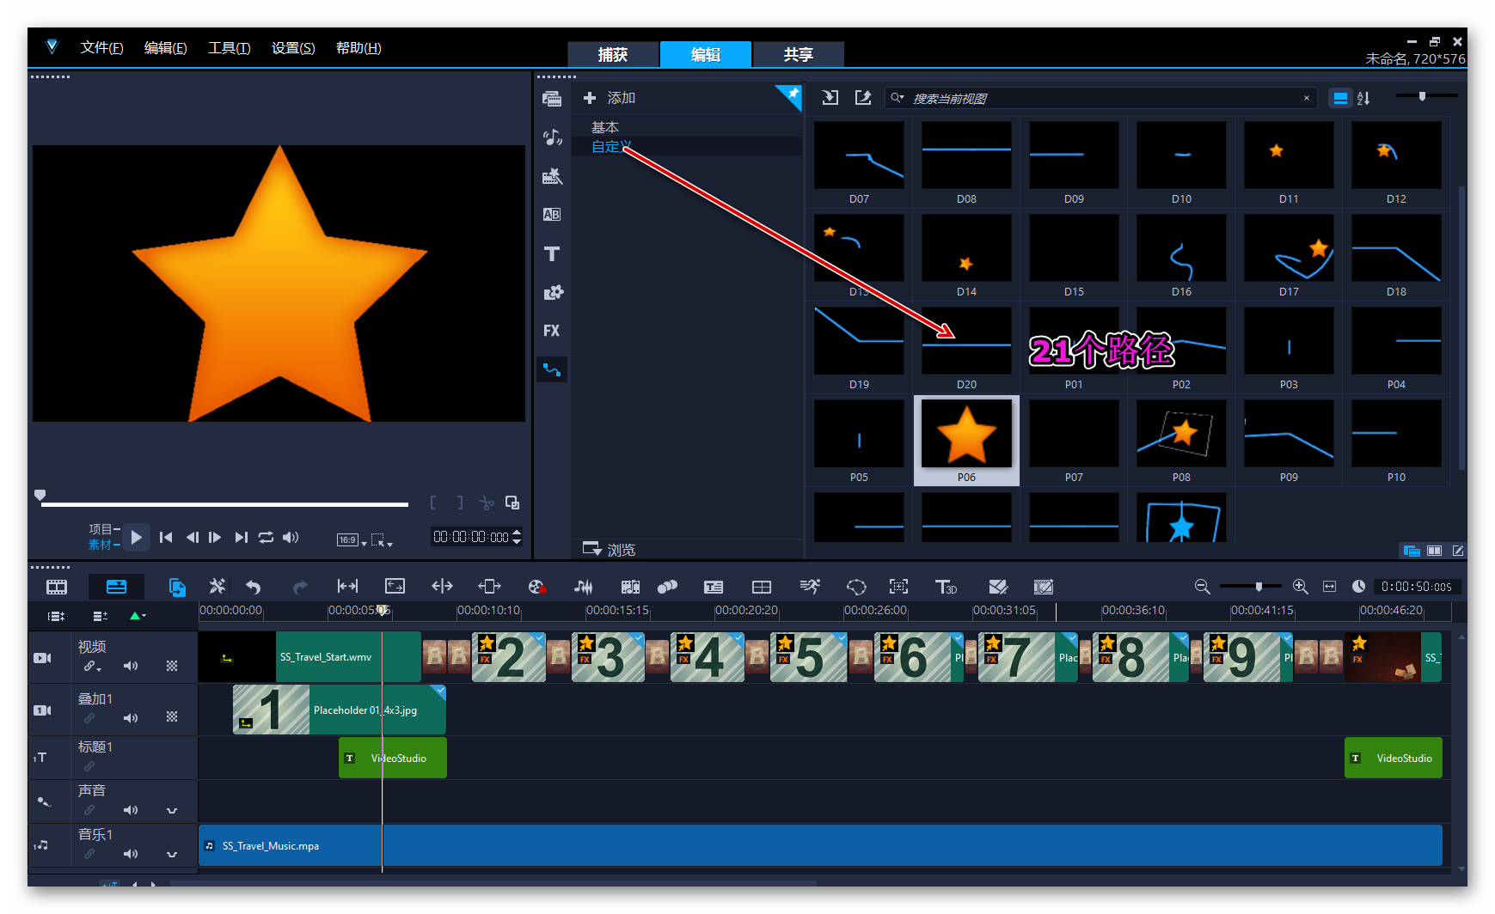The width and height of the screenshot is (1495, 914).
Task: Open the 工具(T) menu
Action: coord(229,48)
